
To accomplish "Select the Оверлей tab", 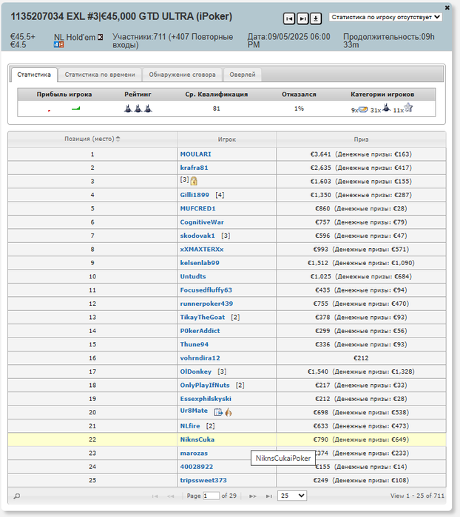I will click(x=243, y=75).
